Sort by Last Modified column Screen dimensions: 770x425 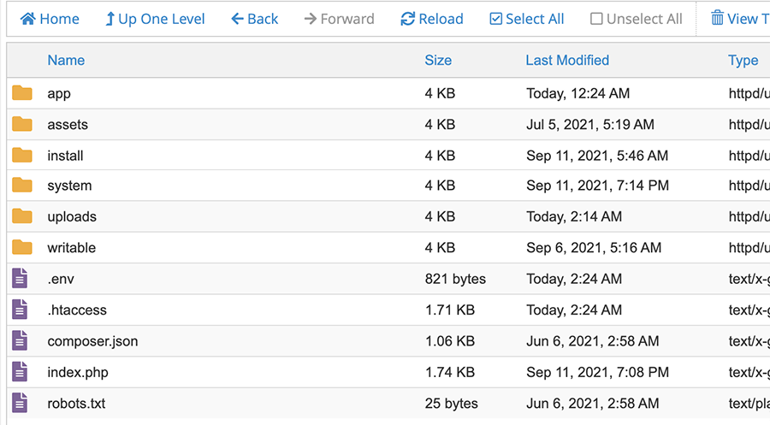point(567,60)
